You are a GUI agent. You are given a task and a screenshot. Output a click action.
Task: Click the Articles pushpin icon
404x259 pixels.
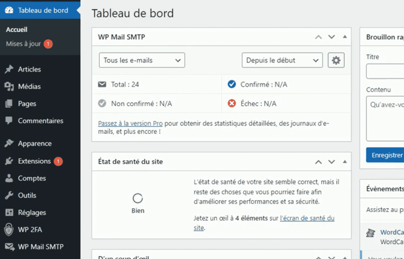[9, 69]
